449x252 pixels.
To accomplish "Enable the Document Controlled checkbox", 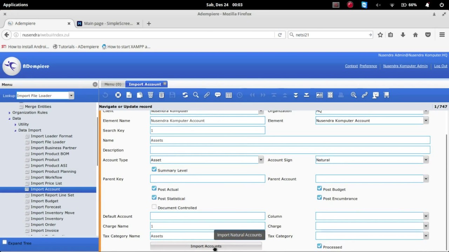I will pyautogui.click(x=154, y=207).
